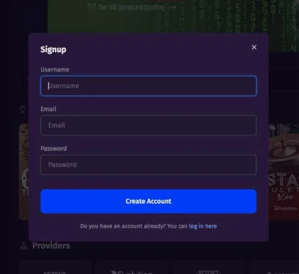
Task: Open the game thumbnail on the left edge
Action: coord(24,172)
